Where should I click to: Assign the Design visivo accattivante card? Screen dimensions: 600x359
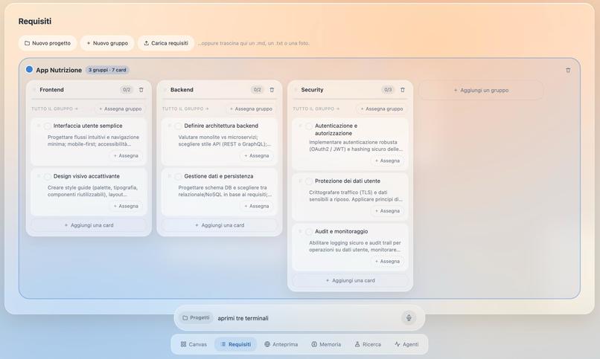[x=126, y=206]
